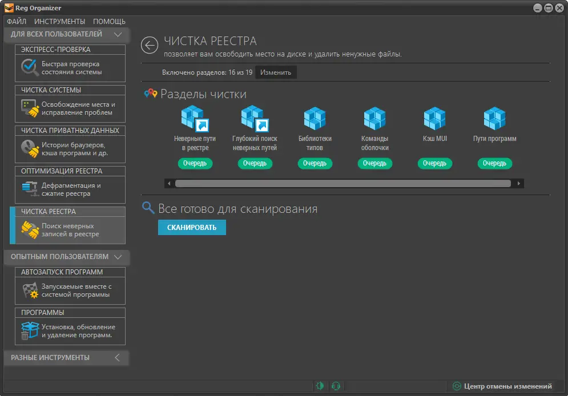The height and width of the screenshot is (396, 568).
Task: Click the ЧИСТКА РЕЕСТРА page title
Action: pyautogui.click(x=210, y=41)
